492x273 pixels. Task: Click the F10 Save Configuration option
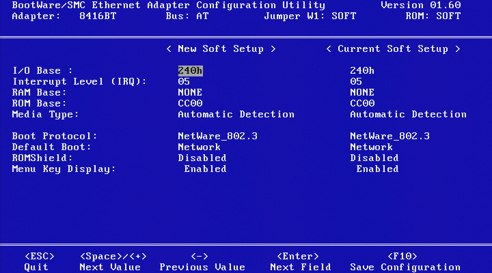point(405,261)
